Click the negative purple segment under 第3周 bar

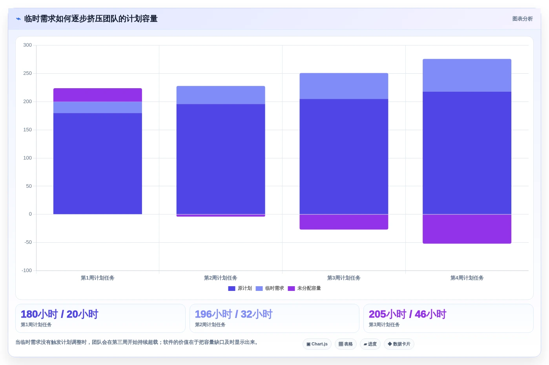click(344, 222)
